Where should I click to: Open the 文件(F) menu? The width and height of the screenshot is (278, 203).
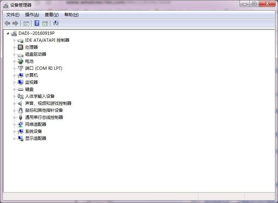pos(13,15)
